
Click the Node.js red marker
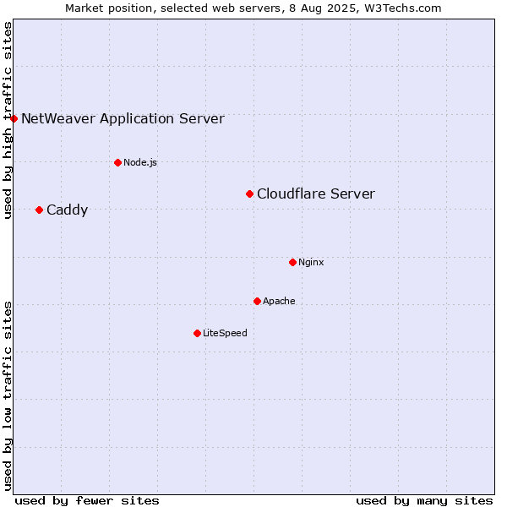(118, 162)
